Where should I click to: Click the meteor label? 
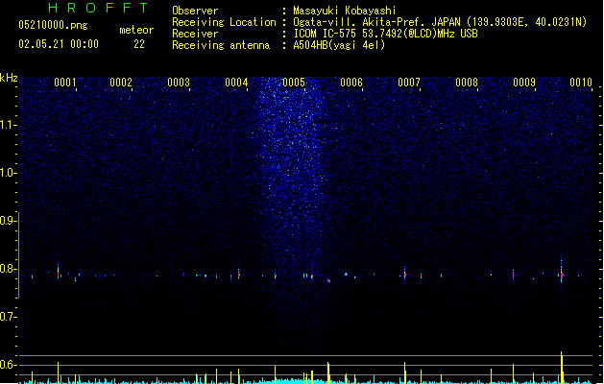tap(136, 30)
